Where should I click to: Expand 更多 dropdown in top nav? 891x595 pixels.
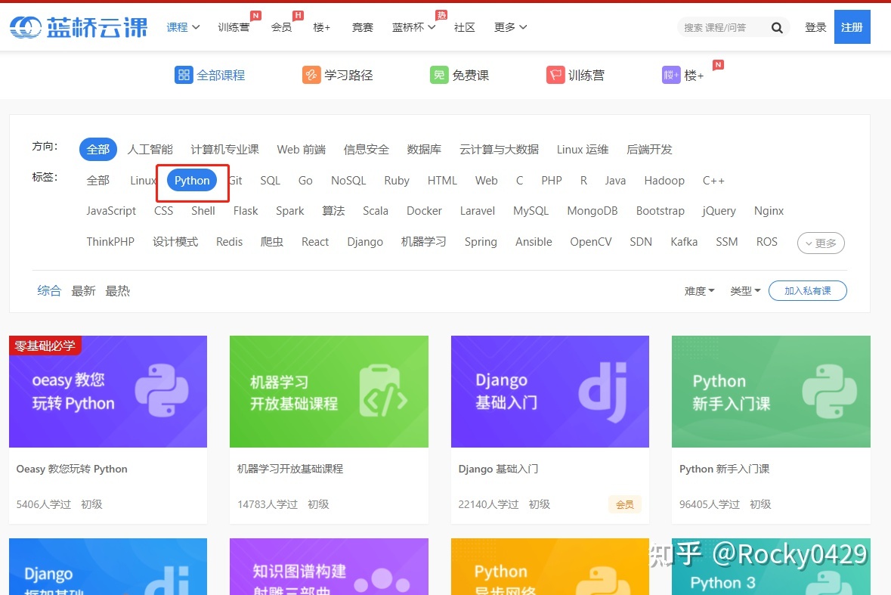(510, 27)
